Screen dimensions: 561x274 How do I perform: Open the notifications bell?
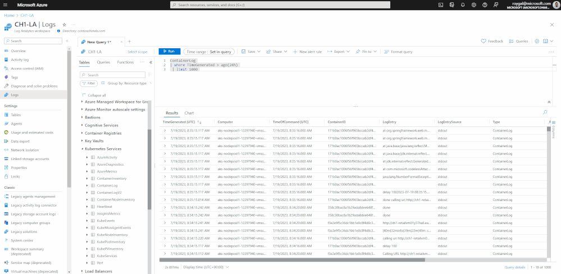[463, 5]
